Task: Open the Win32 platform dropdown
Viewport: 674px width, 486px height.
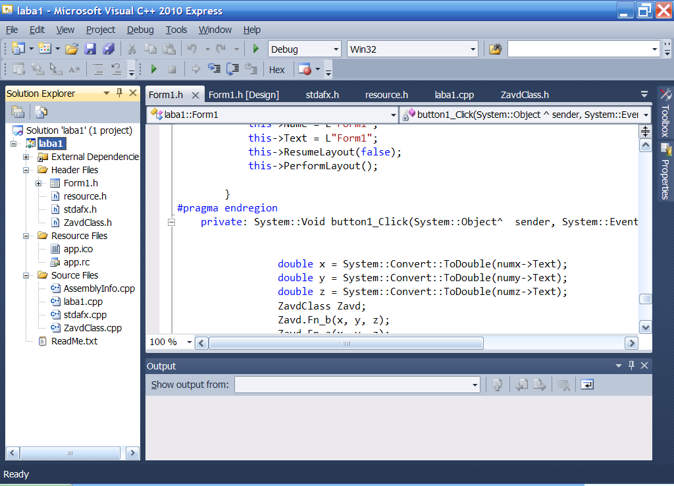Action: tap(473, 49)
